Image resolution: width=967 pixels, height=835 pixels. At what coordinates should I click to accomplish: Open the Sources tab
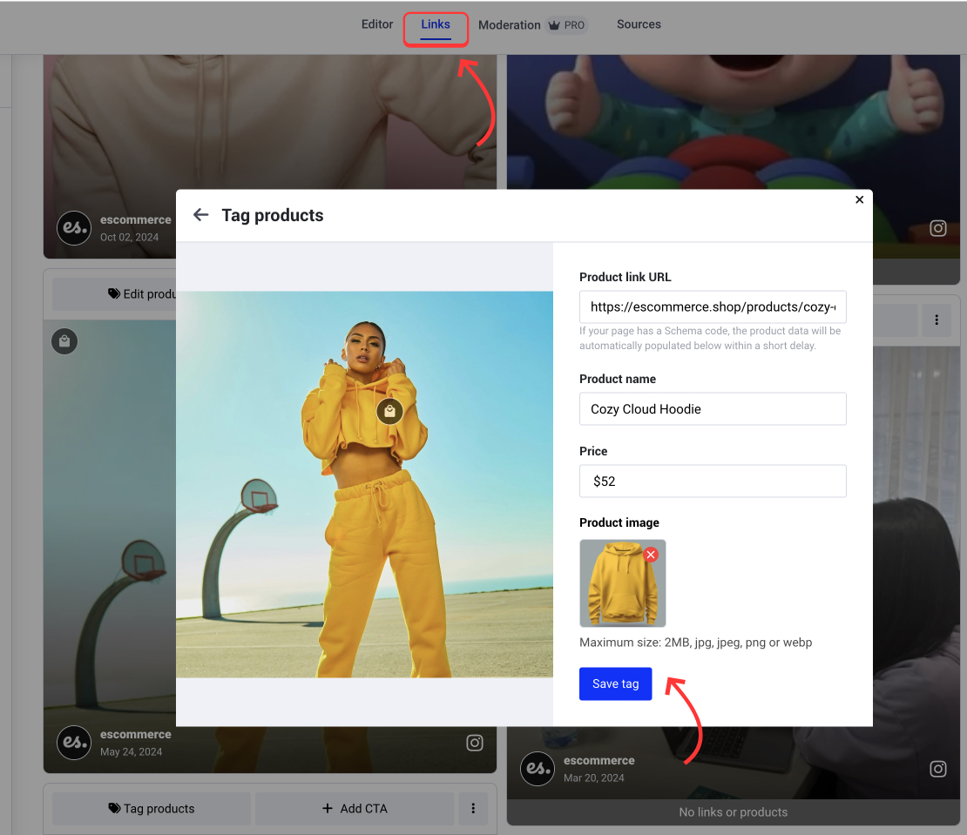coord(639,24)
